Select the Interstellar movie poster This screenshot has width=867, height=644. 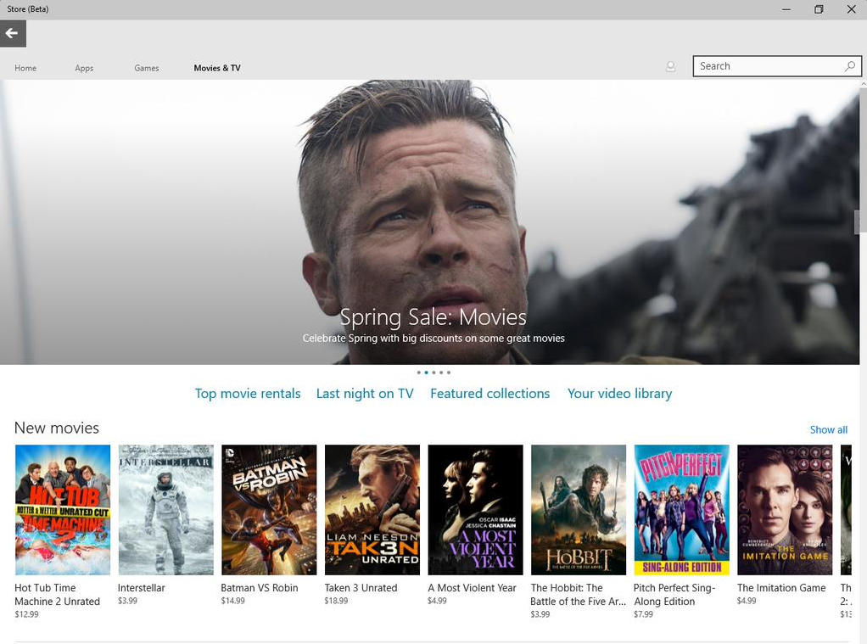point(166,510)
